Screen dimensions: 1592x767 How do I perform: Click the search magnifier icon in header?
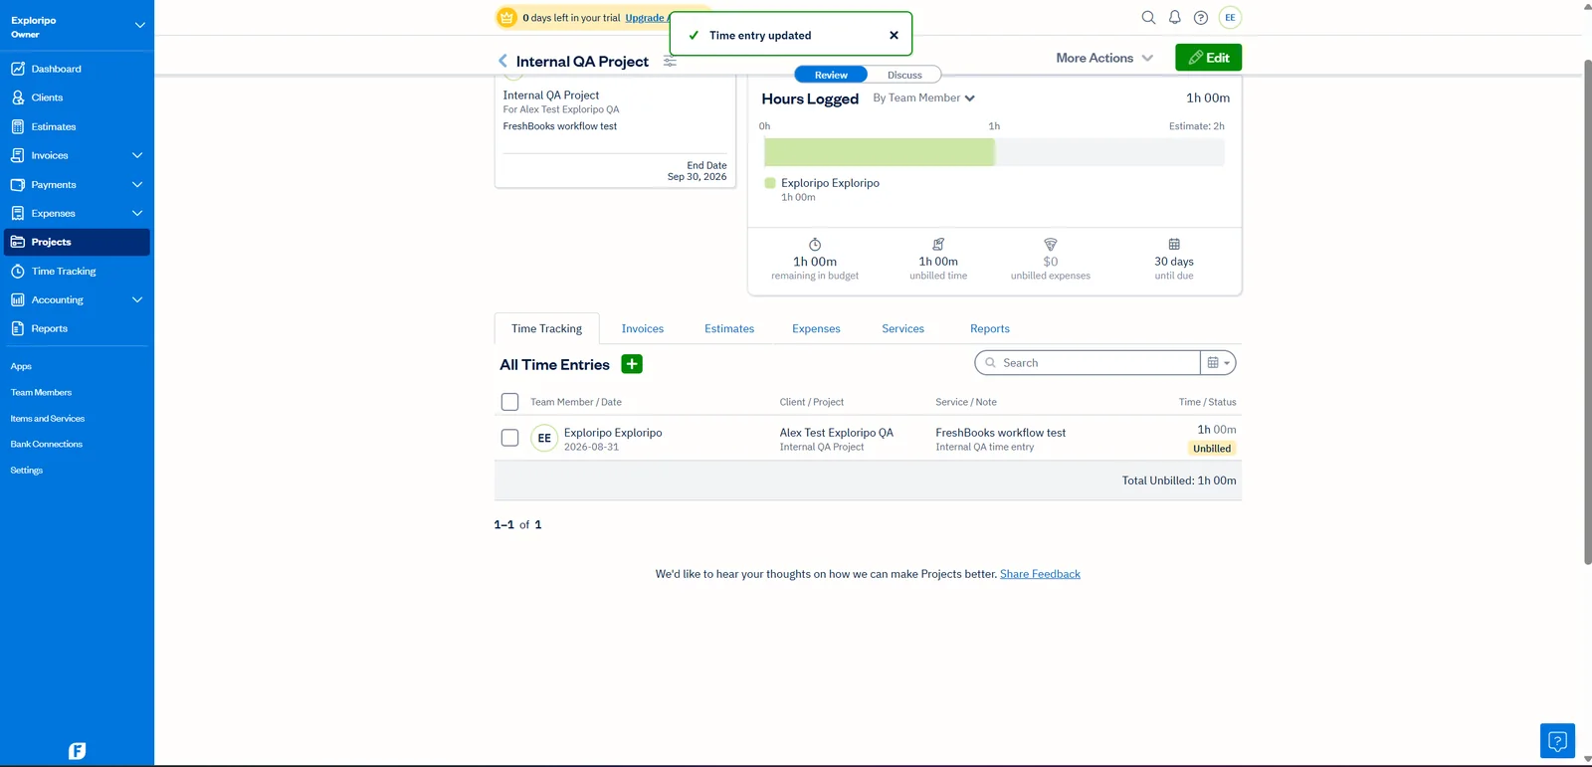pyautogui.click(x=1148, y=17)
